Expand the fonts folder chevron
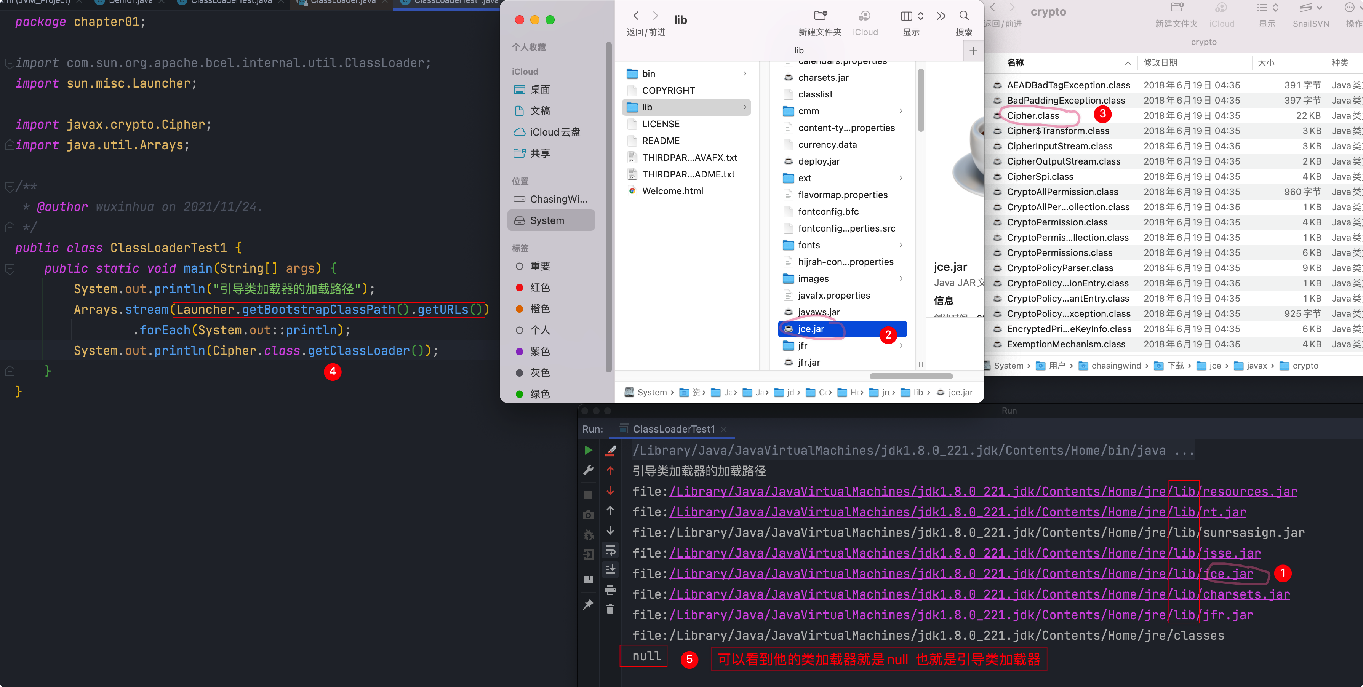Screen dimensions: 1363x687 pos(901,245)
